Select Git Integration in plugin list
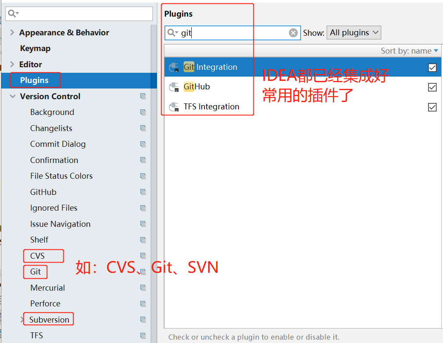 coord(303,67)
